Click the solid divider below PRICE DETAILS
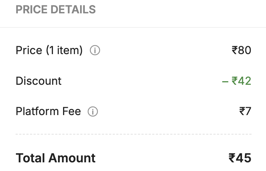This screenshot has height=171, width=266. (133, 27)
